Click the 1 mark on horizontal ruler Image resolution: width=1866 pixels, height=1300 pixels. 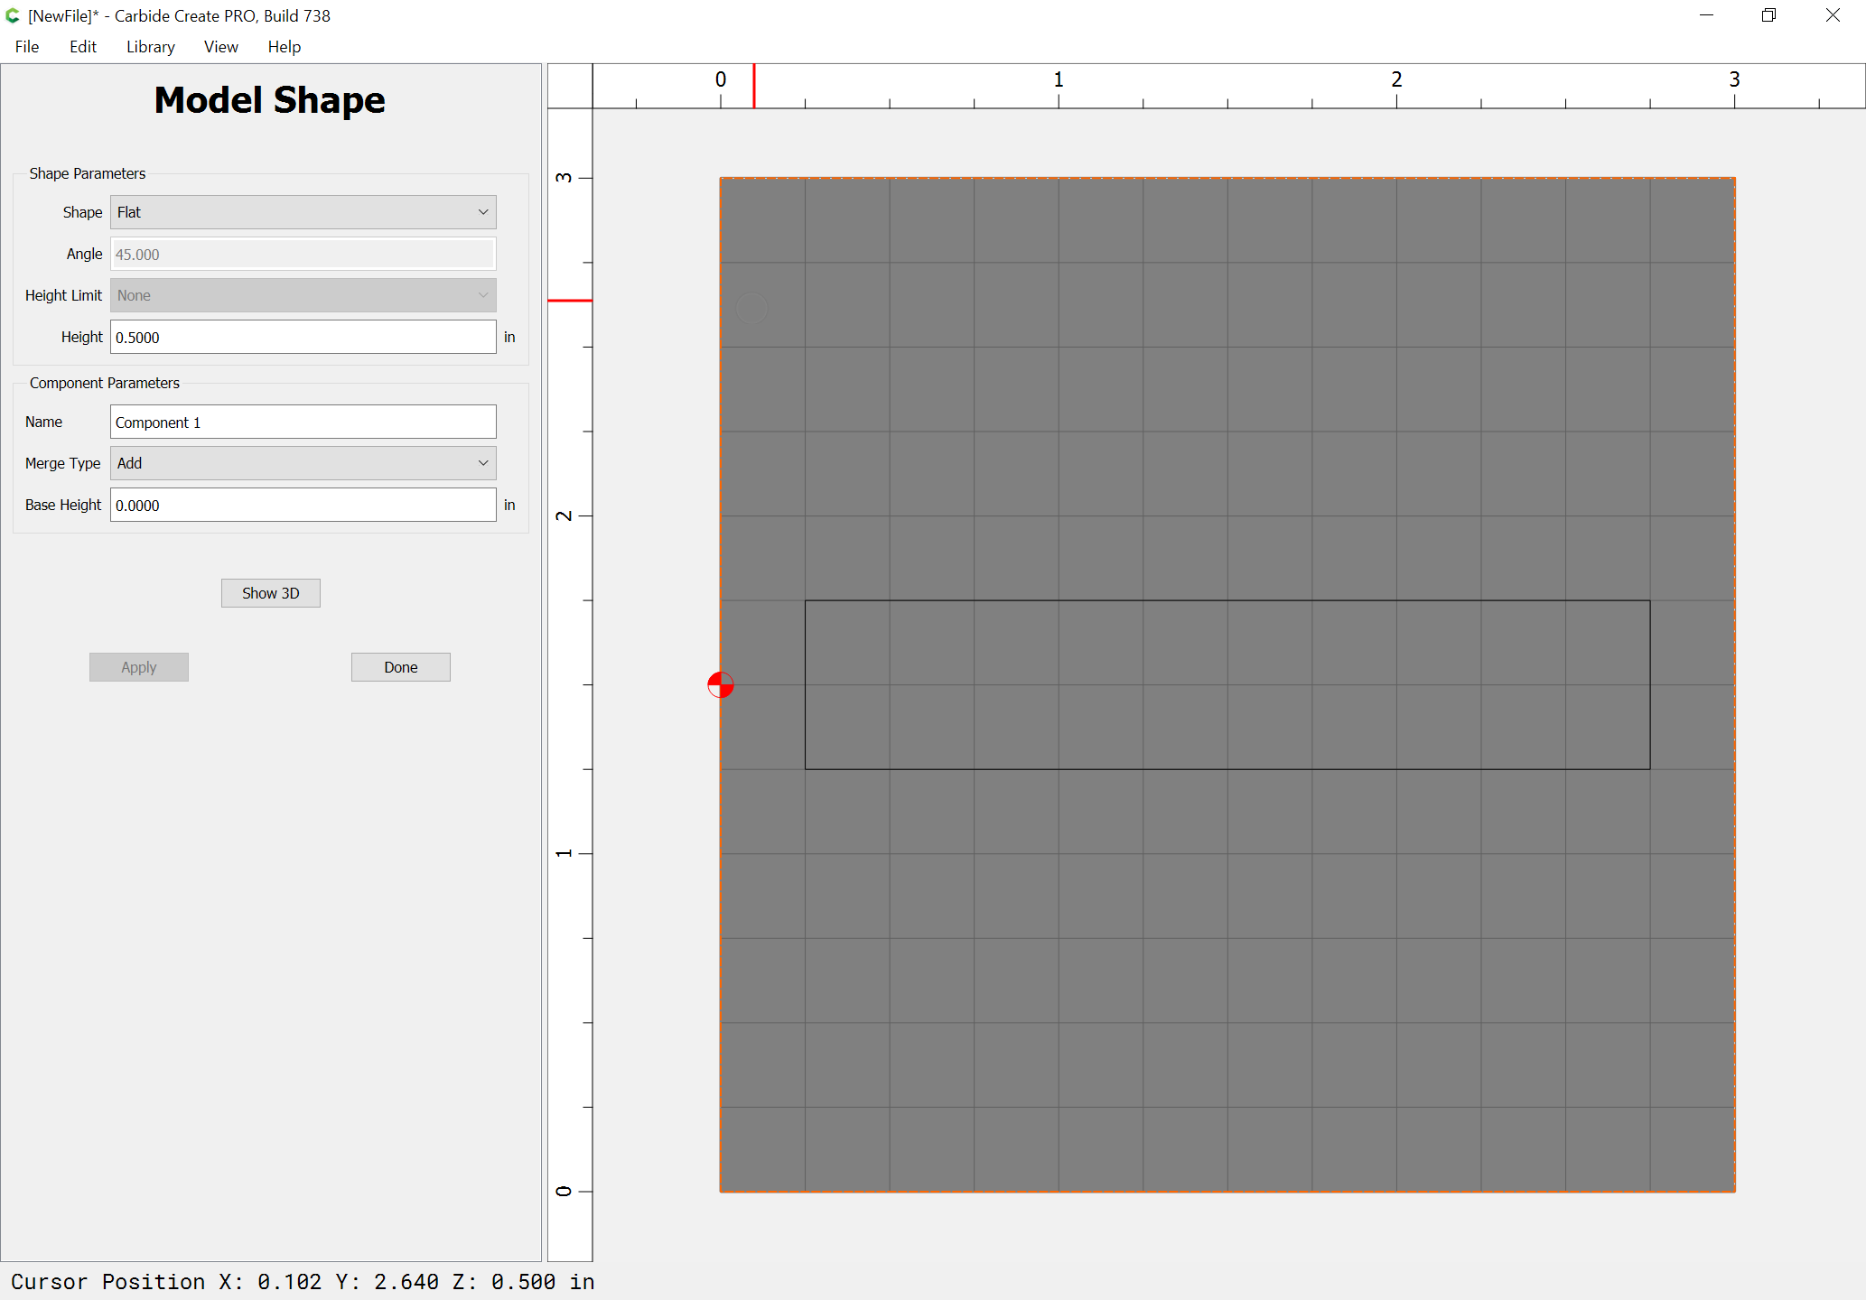(1059, 79)
